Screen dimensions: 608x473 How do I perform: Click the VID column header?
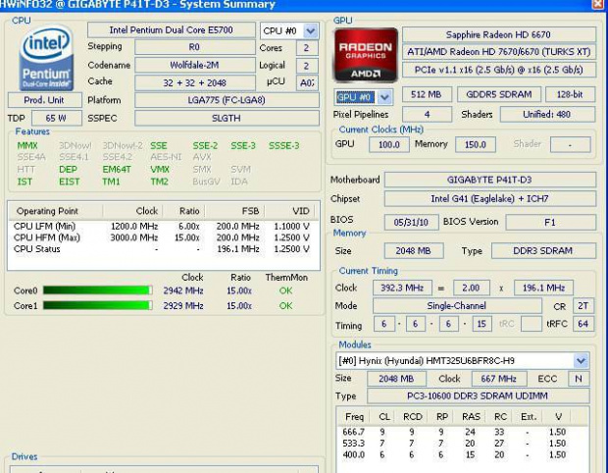tap(289, 211)
